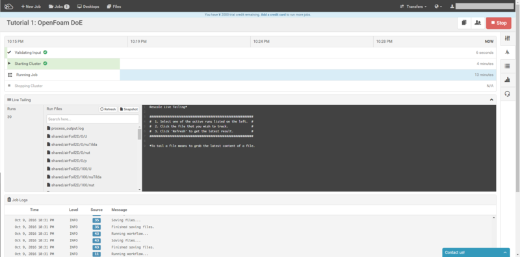Click the 10:19 PM timeline marker
Viewport: 520px width, 257px height.
138,42
